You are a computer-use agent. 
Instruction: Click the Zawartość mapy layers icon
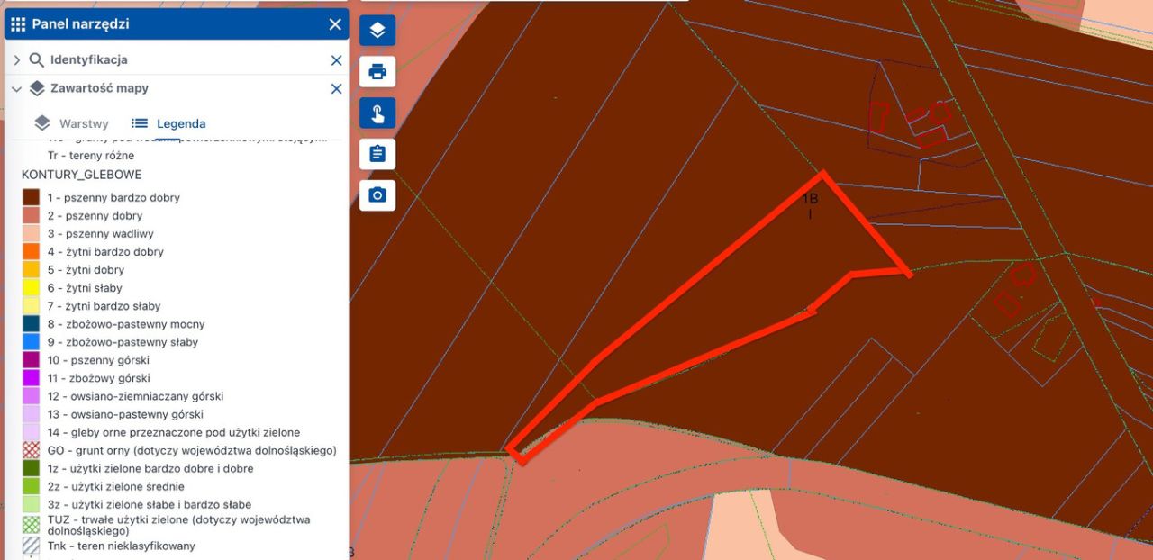click(37, 88)
